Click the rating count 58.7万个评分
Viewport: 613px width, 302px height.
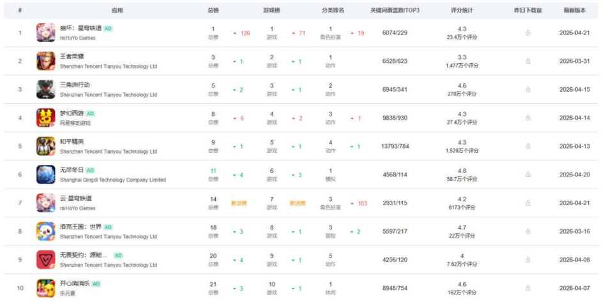[x=462, y=179]
